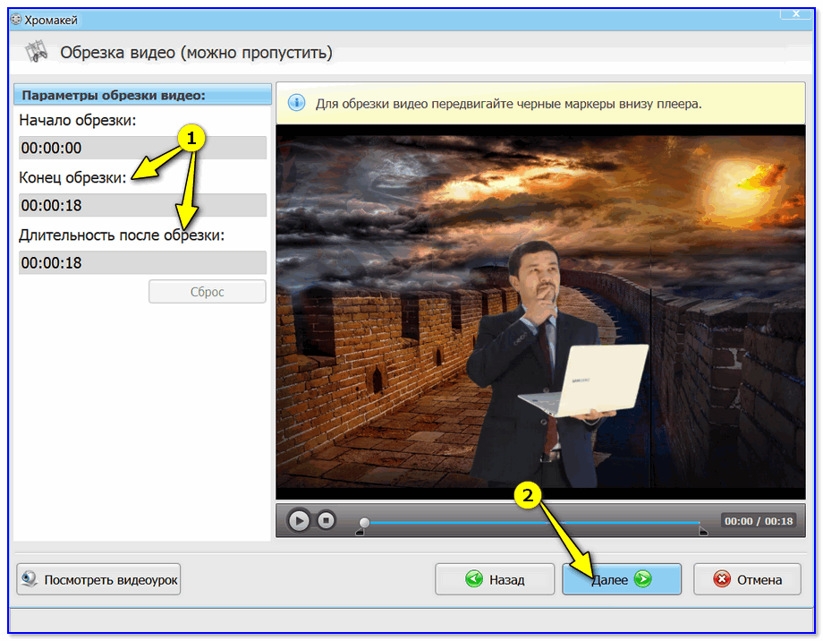Open Посмотреть видеоурок tutorial
823x641 pixels.
[99, 579]
